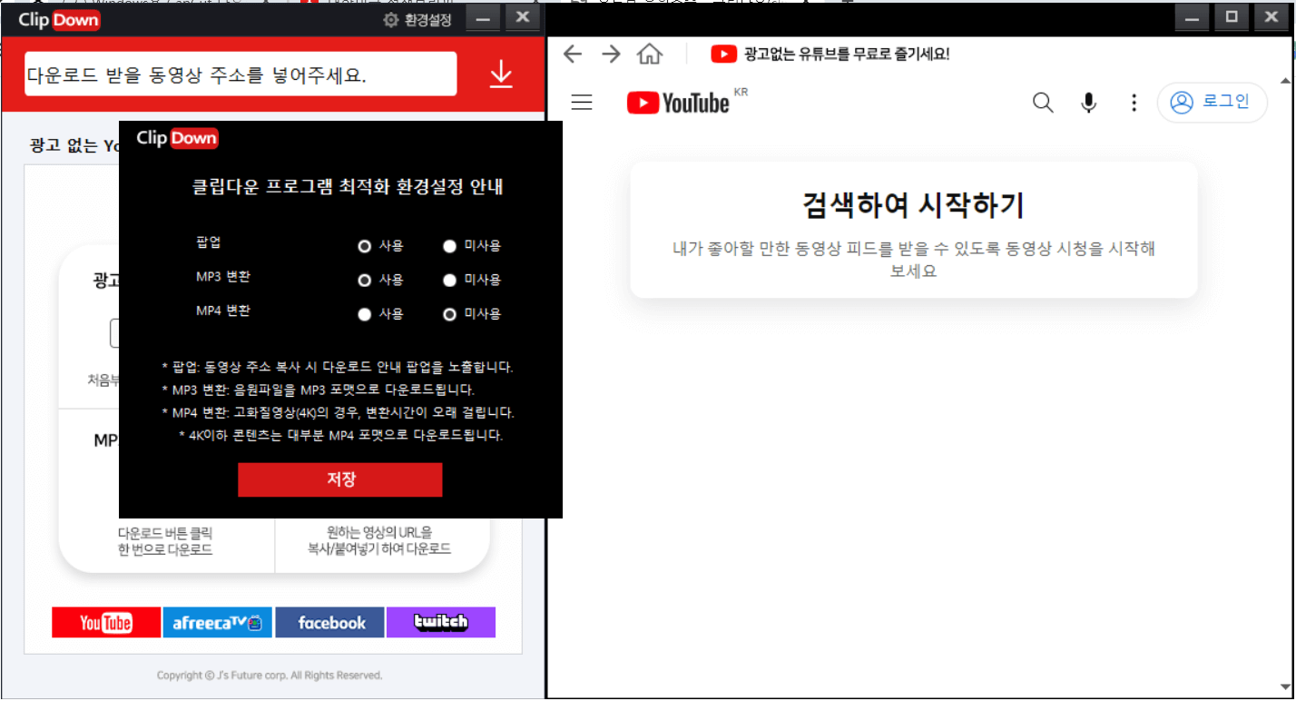Select 미사용 for 팝업 option

pos(449,246)
